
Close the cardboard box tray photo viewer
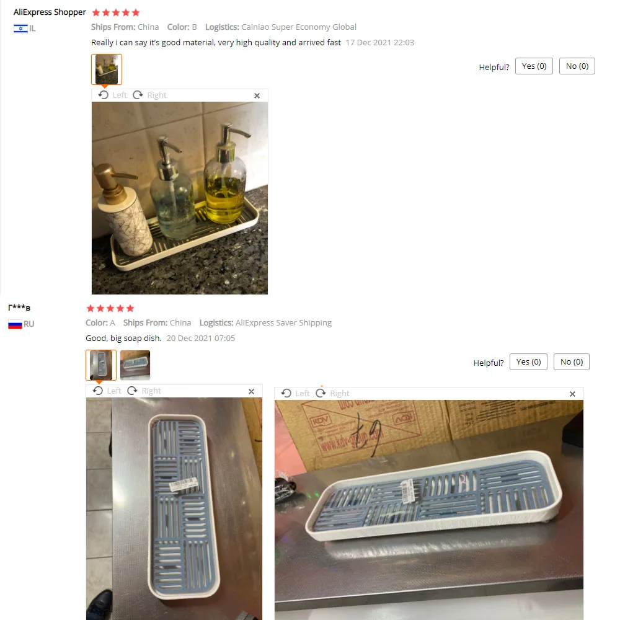[572, 394]
